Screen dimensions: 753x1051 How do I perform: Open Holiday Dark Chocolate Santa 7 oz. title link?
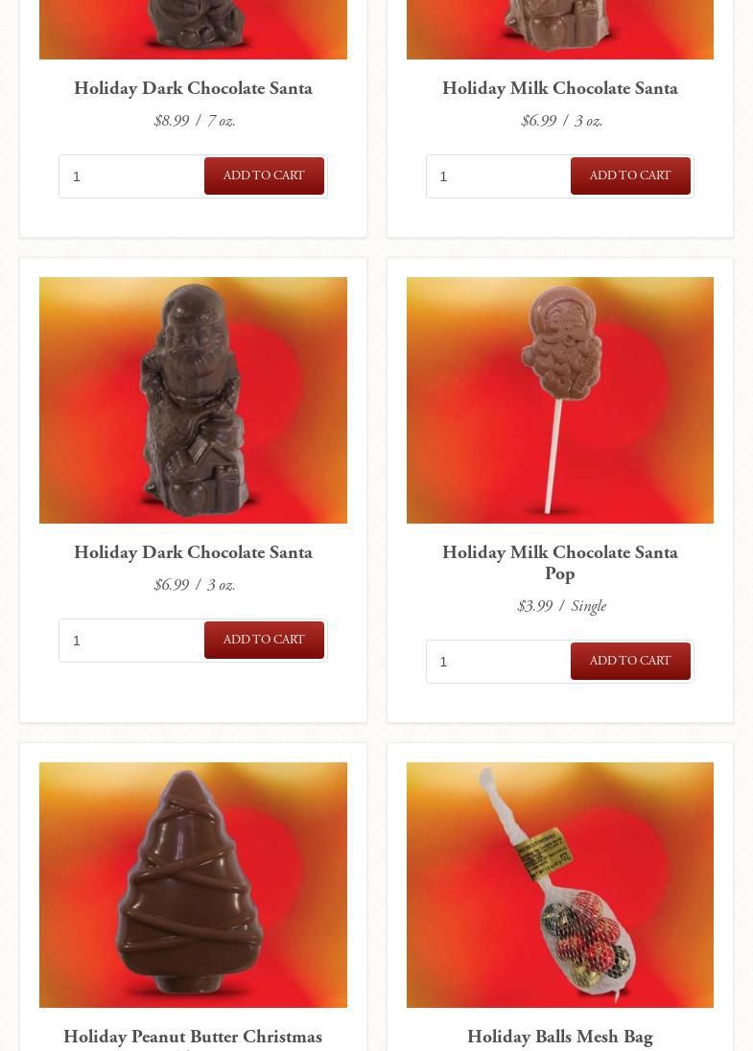click(193, 88)
